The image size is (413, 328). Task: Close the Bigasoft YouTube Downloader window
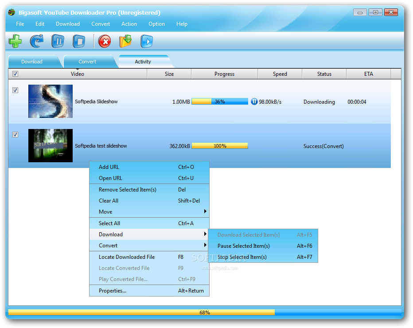point(391,12)
